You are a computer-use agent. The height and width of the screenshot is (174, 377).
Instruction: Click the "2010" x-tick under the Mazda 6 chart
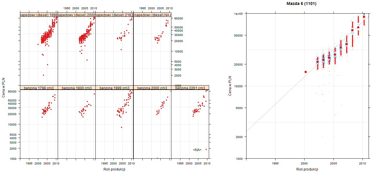click(x=362, y=164)
